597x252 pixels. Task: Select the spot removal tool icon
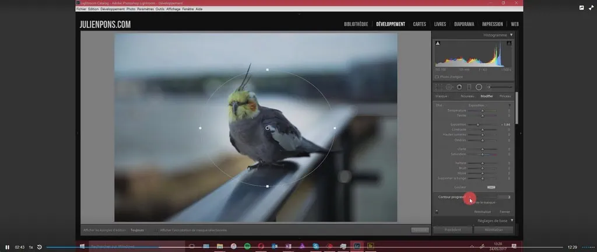(x=449, y=86)
